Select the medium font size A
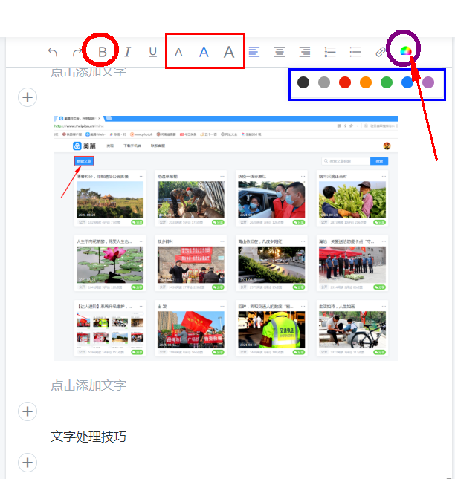Viewport: 455px width, 479px height. (204, 52)
